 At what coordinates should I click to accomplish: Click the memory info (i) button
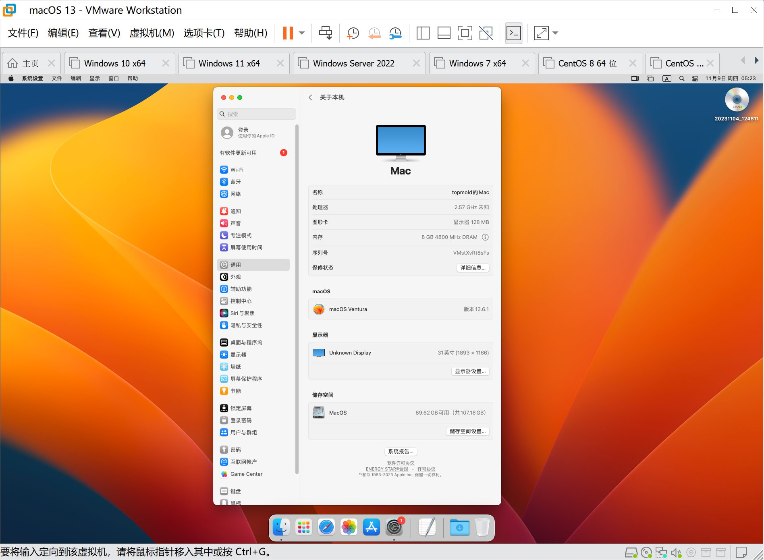pos(485,237)
